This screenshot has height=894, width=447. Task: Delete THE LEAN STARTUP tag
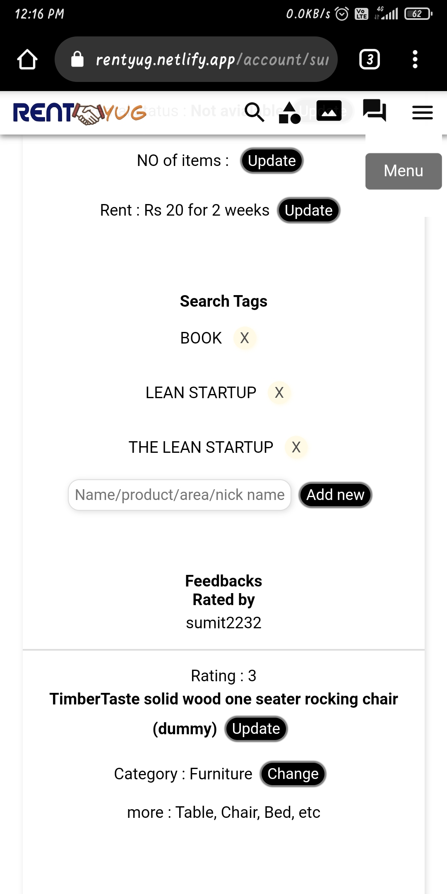click(x=296, y=447)
